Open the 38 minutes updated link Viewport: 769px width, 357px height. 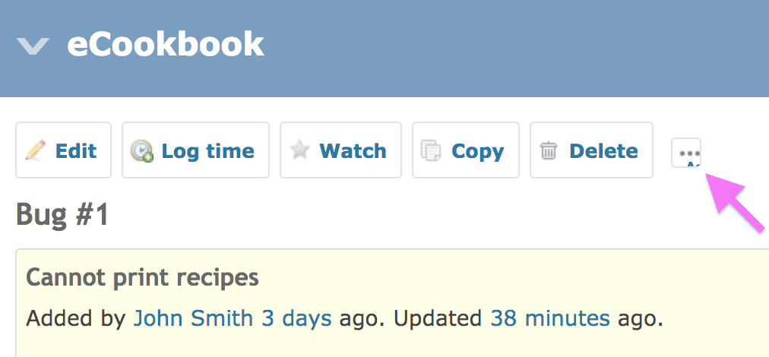pos(550,318)
